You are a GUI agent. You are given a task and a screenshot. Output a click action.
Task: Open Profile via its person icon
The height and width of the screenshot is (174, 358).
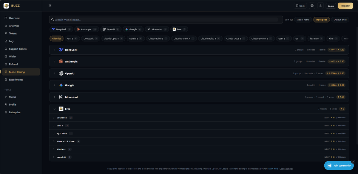click(6, 105)
